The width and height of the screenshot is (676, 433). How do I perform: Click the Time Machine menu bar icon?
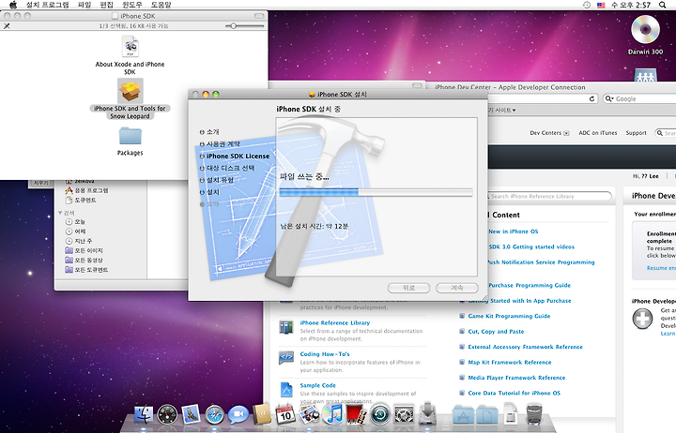586,5
